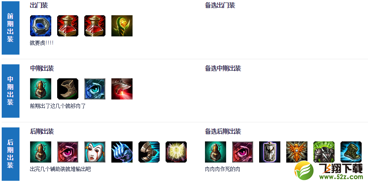Screen dimensions: 368x185
Task: Click the pink Ruby Sightstone in 后期出装 row
Action: point(68,152)
